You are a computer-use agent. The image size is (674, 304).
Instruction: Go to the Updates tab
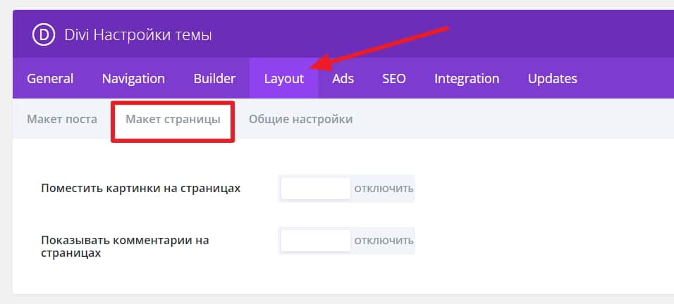(x=552, y=78)
